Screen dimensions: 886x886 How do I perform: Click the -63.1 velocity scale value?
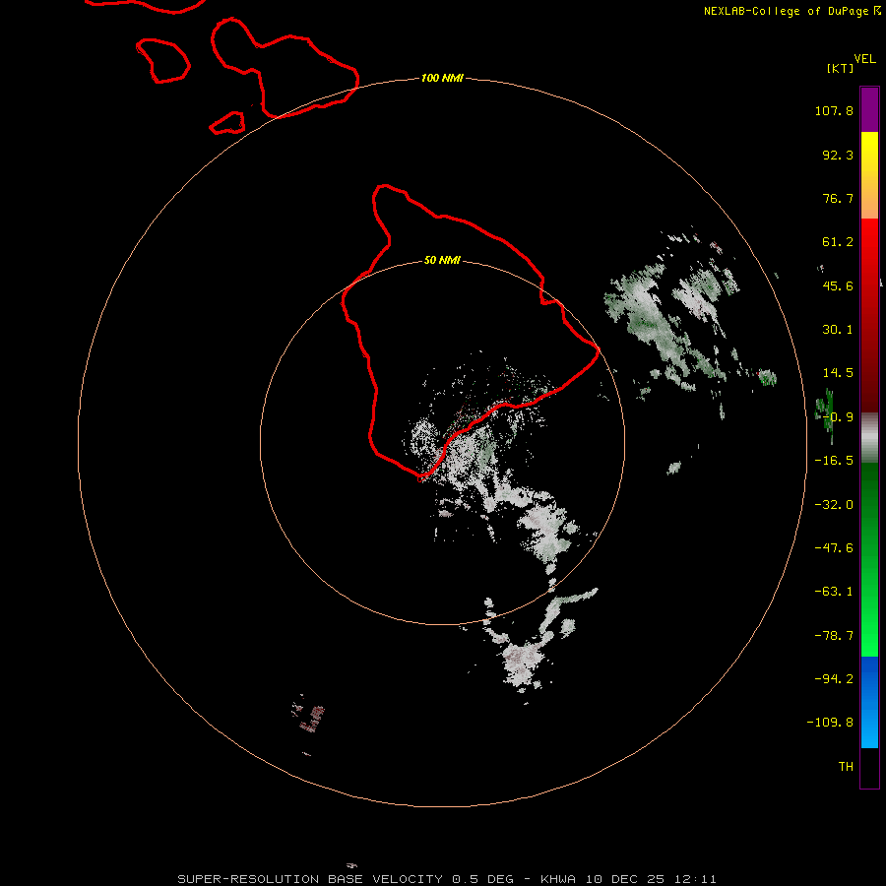coord(834,592)
